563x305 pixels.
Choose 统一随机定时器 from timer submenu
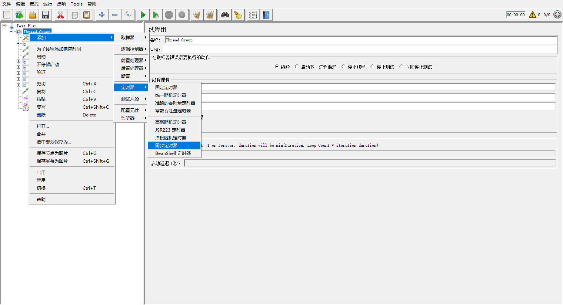click(174, 95)
